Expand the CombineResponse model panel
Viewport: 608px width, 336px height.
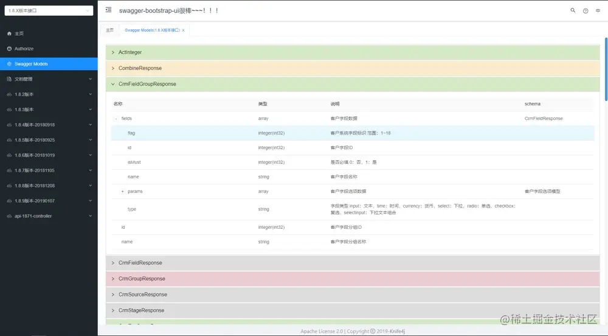pyautogui.click(x=353, y=68)
